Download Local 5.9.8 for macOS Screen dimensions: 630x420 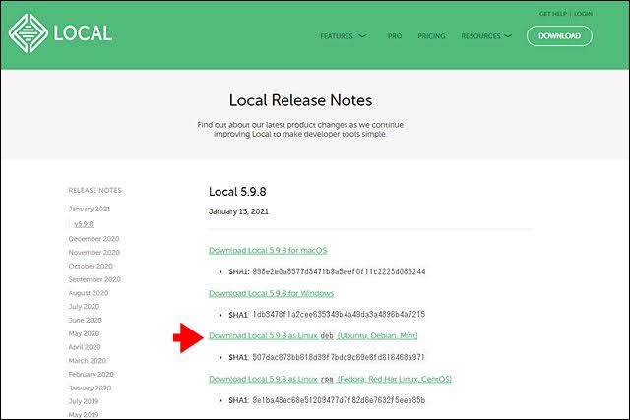coord(268,251)
